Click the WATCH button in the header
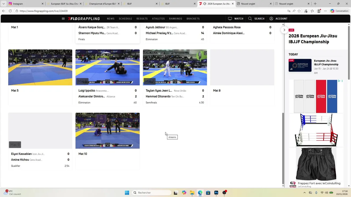Image resolution: width=351 pixels, height=197 pixels. (236, 19)
